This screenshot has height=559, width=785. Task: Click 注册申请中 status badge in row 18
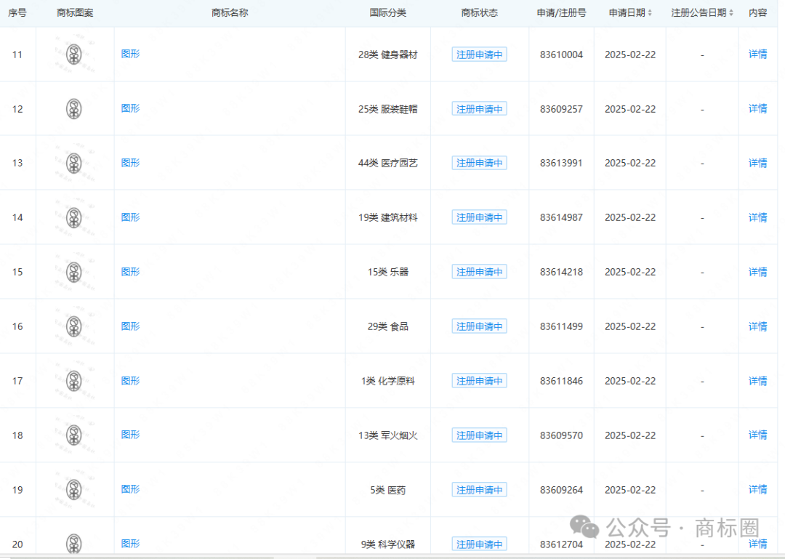pyautogui.click(x=479, y=435)
